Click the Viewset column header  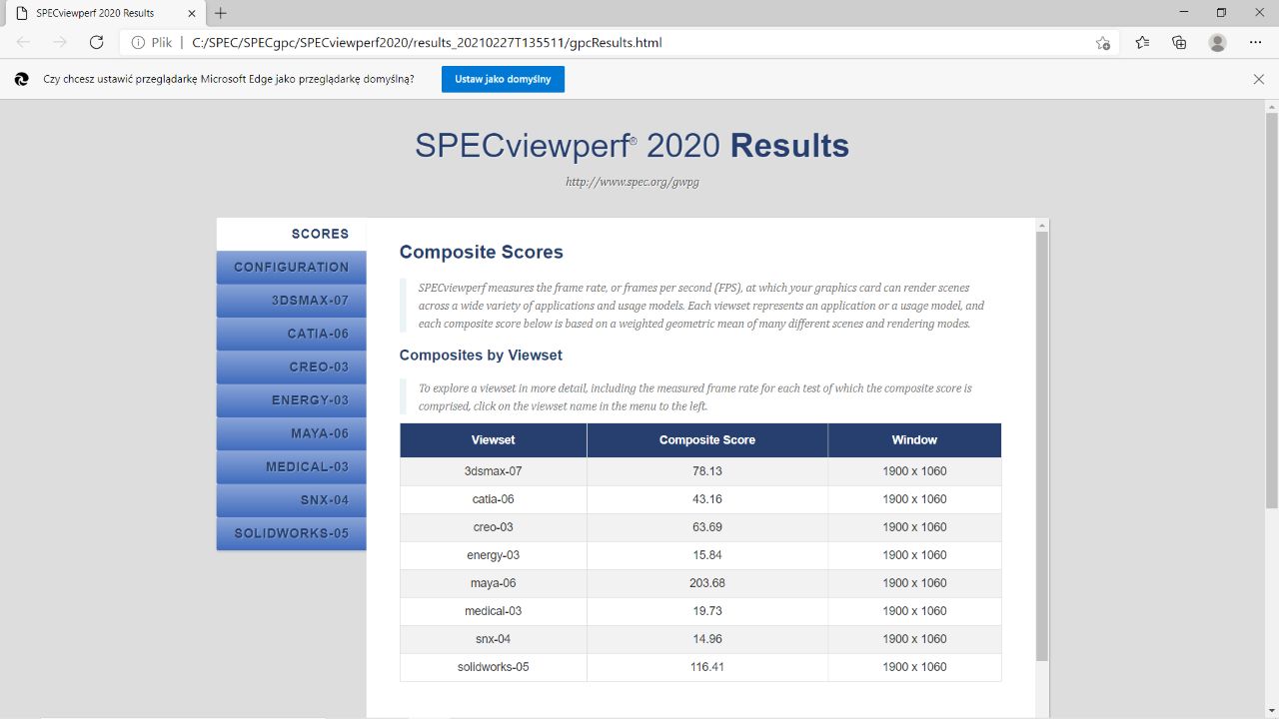coord(494,440)
